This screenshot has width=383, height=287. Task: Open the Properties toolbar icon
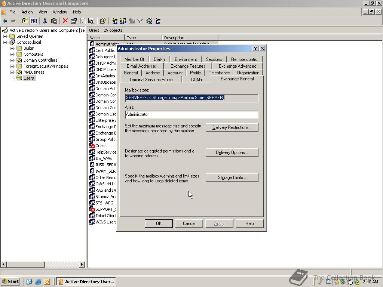[x=74, y=21]
